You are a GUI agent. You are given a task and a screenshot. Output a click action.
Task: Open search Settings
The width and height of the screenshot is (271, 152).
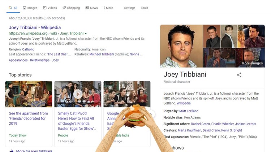pos(130,8)
